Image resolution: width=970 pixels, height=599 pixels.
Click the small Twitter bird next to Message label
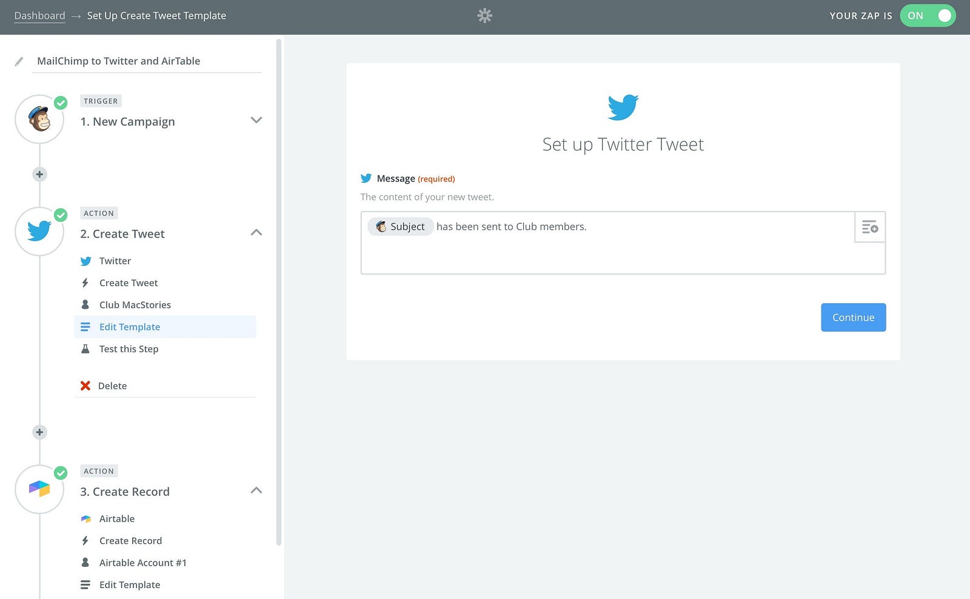[366, 178]
